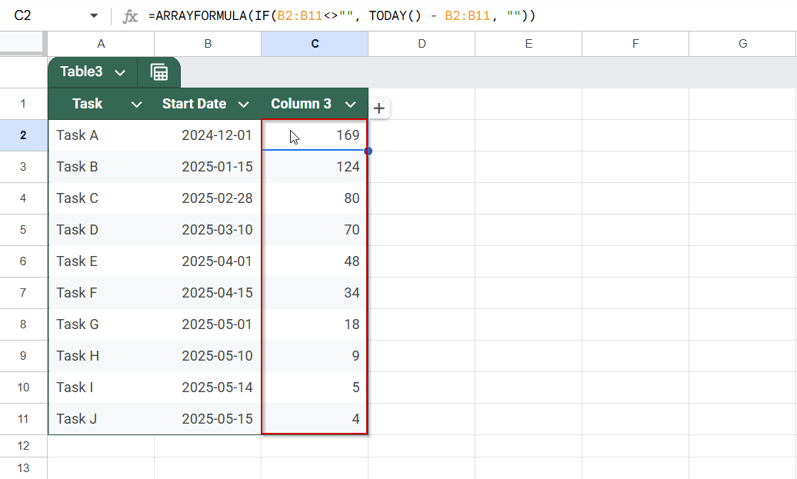Select date cell 2024-12-01
This screenshot has width=797, height=479.
click(x=208, y=135)
